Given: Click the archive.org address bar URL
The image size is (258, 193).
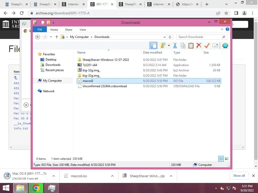Looking at the screenshot, I should [62, 13].
